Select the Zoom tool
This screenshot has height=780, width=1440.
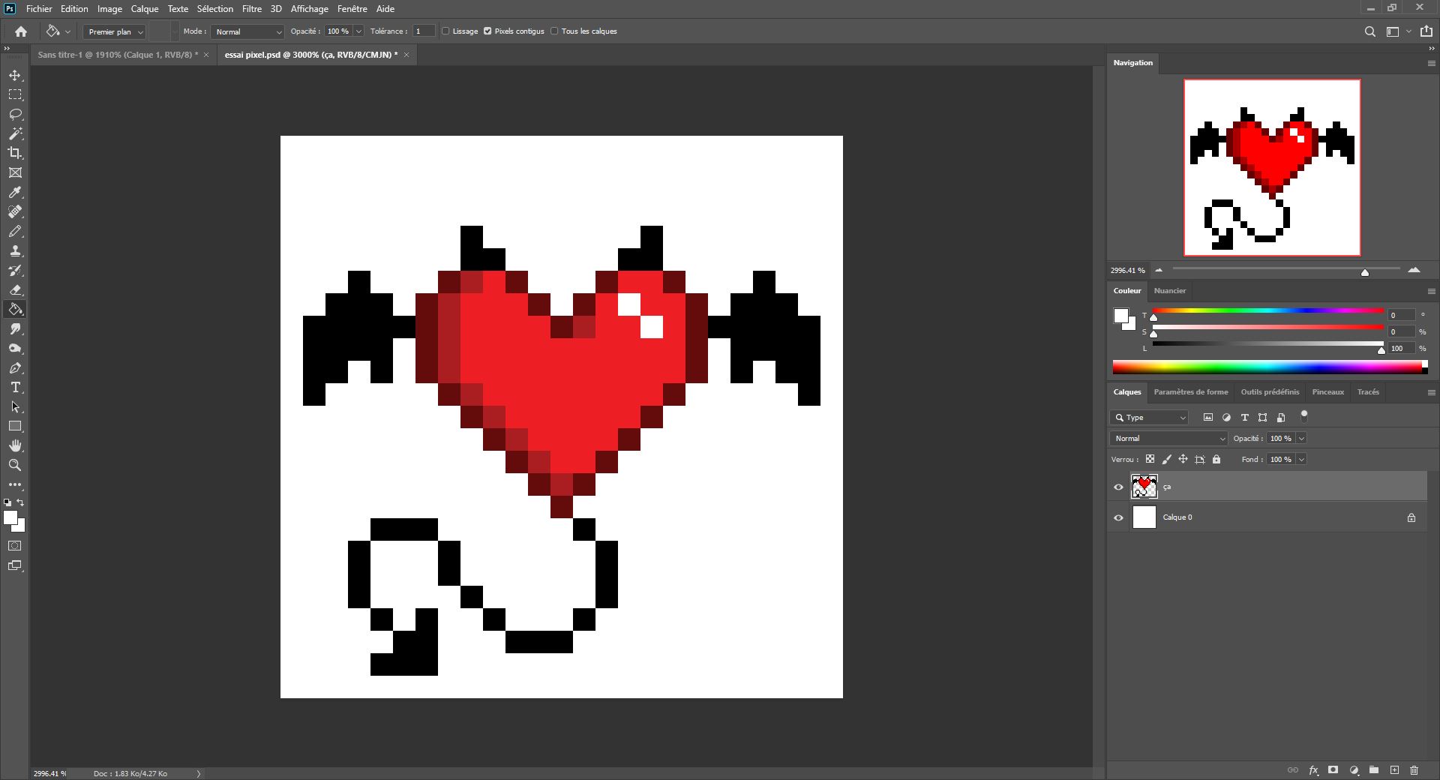[x=15, y=466]
